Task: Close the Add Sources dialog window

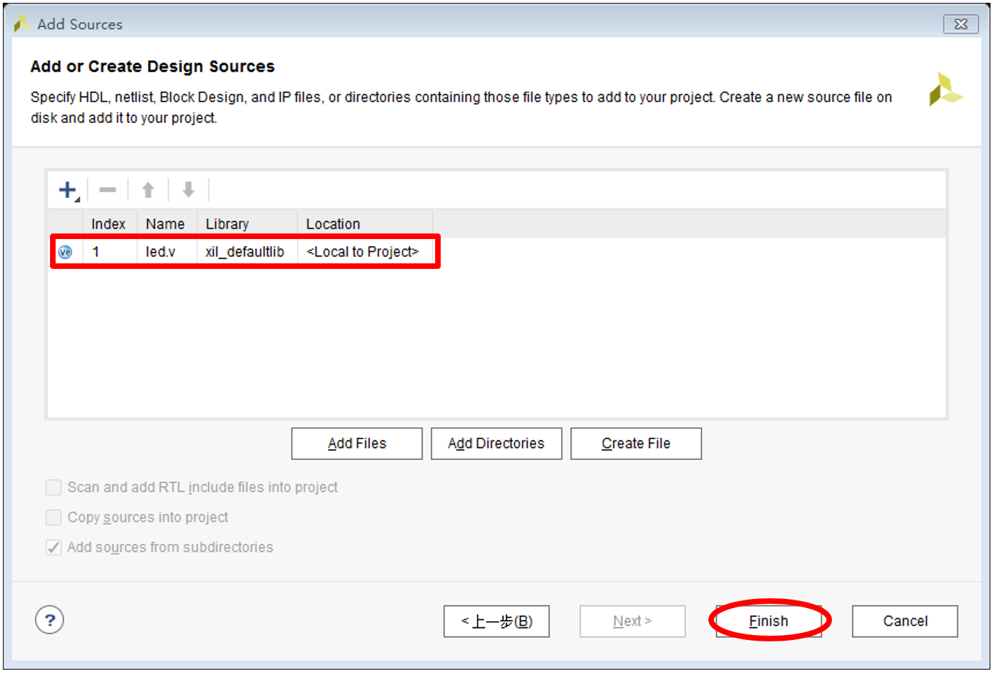Action: coord(961,24)
